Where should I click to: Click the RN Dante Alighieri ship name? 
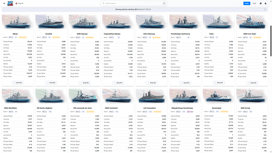45,108
